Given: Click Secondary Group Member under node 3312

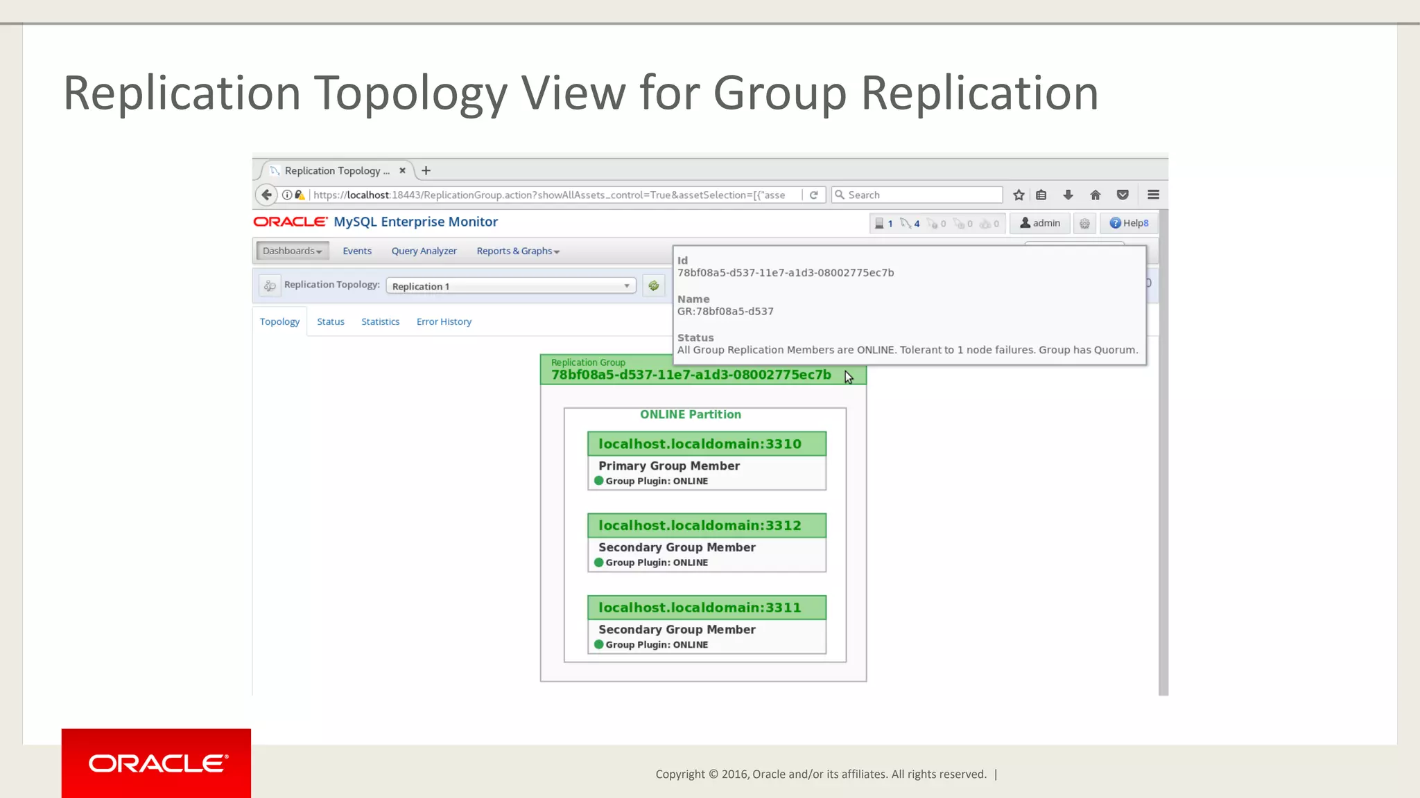Looking at the screenshot, I should (677, 547).
